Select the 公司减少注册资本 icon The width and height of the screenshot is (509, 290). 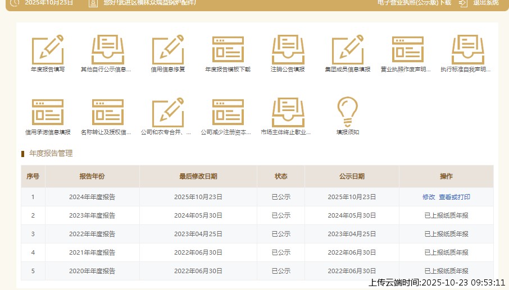coord(228,113)
